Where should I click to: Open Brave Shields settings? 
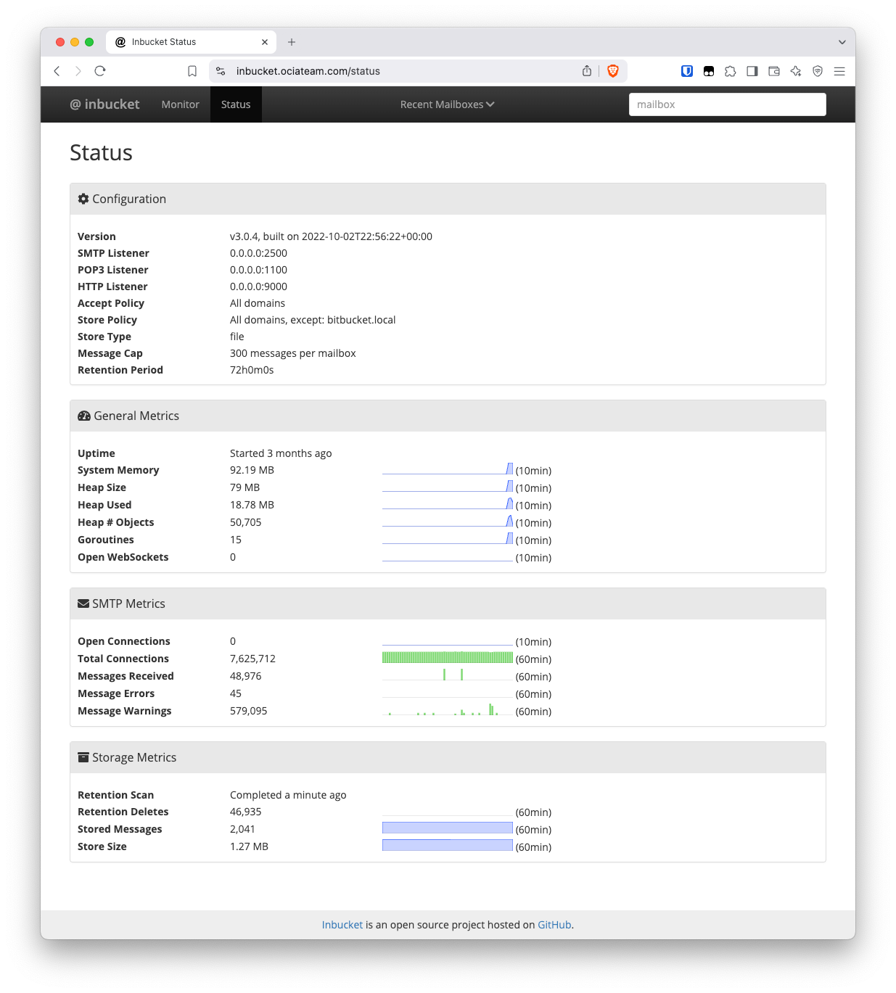point(613,71)
